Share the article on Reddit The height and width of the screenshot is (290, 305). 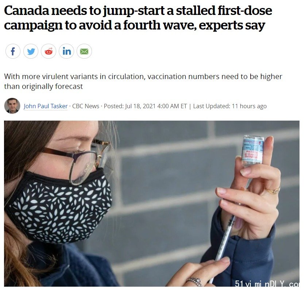[49, 51]
